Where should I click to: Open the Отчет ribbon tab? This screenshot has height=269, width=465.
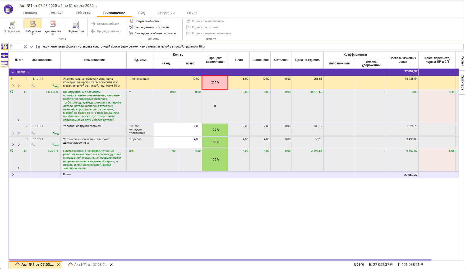pos(192,13)
